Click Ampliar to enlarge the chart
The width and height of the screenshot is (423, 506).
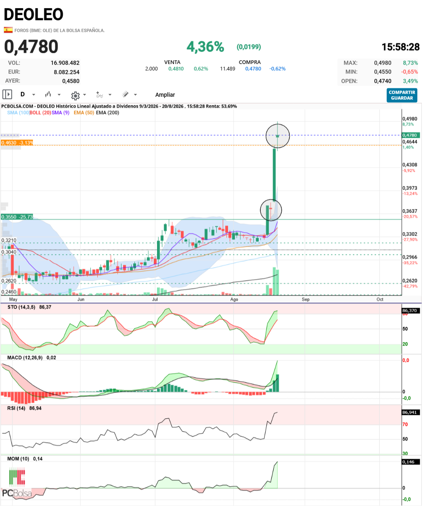tap(165, 95)
